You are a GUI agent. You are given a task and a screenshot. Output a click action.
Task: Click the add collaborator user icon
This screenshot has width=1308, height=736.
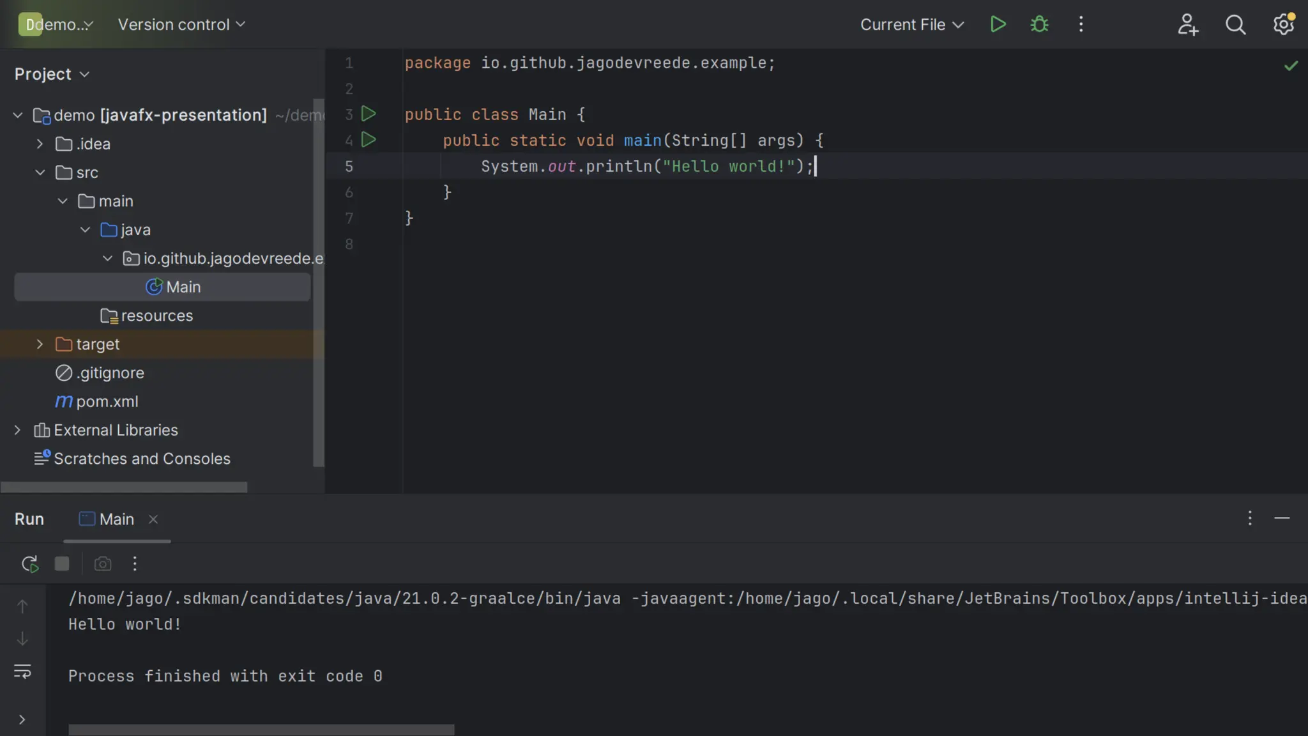point(1187,25)
